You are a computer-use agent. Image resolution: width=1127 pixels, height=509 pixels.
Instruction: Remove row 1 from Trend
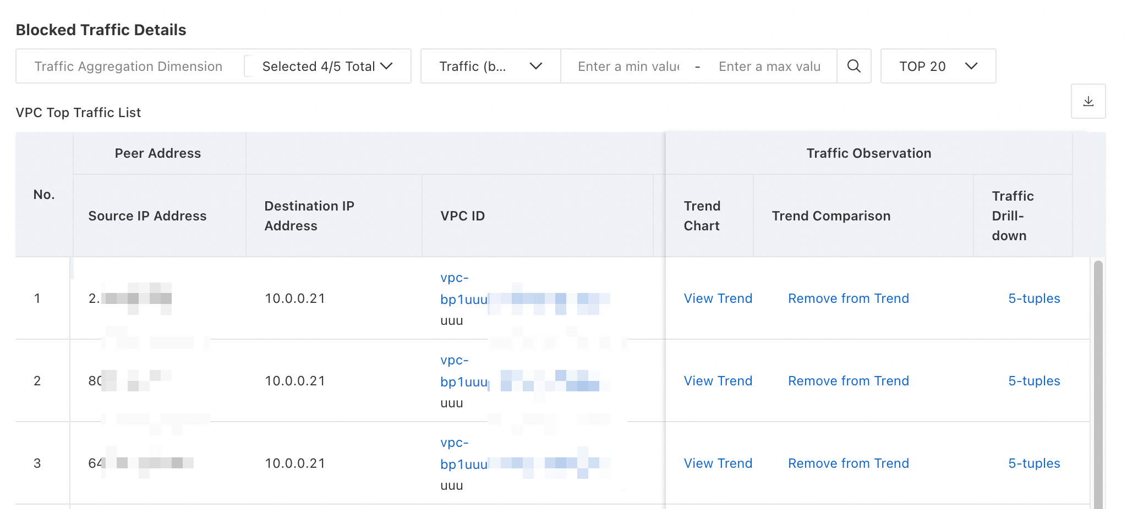tap(848, 298)
